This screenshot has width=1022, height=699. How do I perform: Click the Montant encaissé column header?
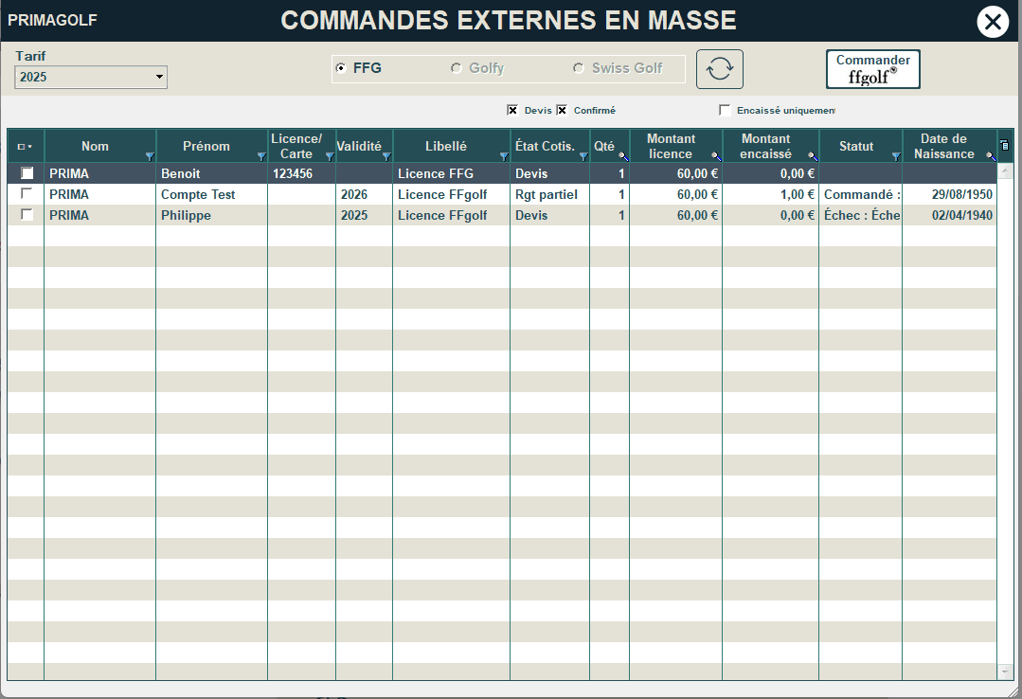click(766, 146)
